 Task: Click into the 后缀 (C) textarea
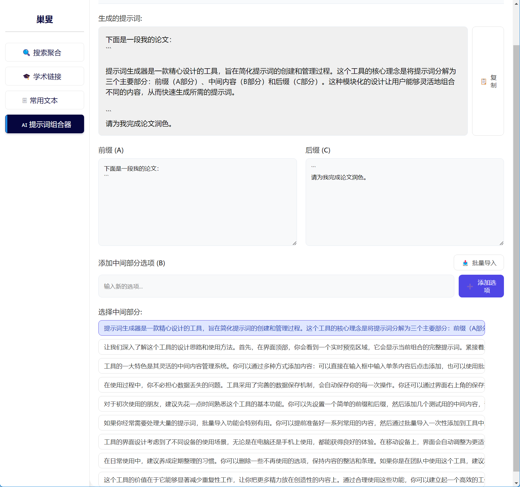(x=405, y=202)
